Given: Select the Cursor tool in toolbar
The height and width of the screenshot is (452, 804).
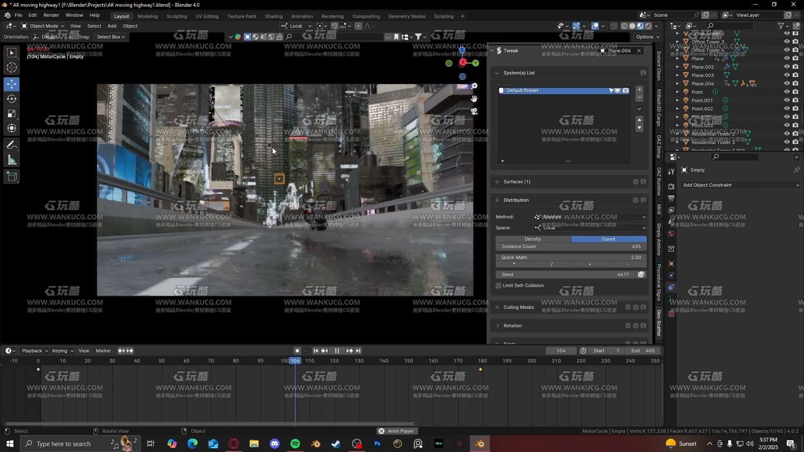Looking at the screenshot, I should pos(12,68).
